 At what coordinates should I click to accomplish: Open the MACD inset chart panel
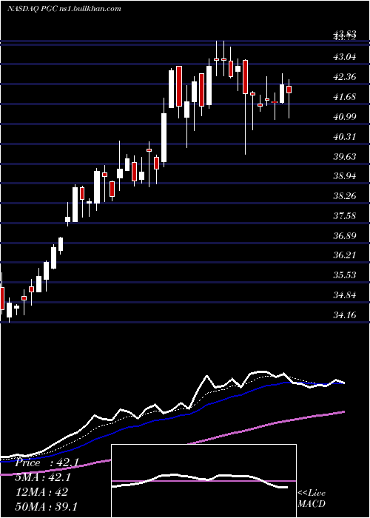203,481
